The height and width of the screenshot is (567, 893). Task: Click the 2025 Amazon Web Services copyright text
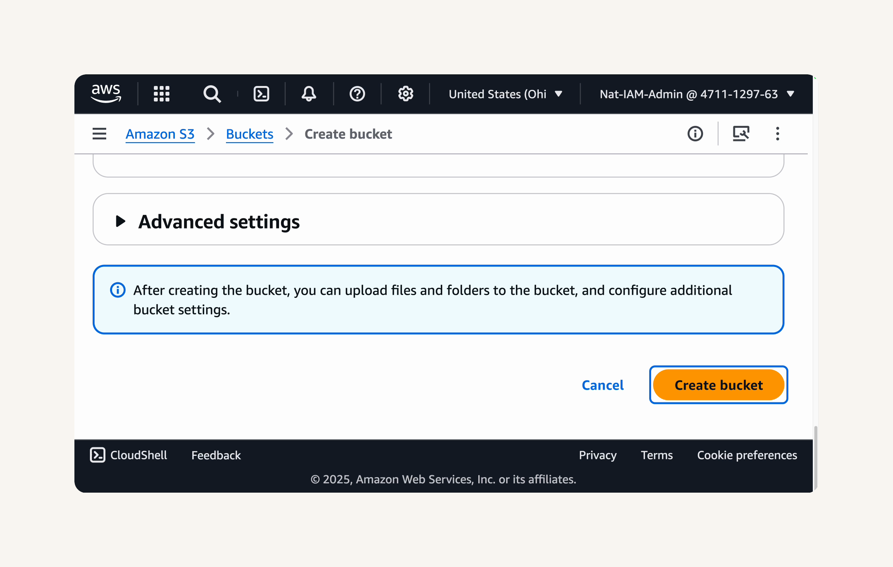pos(443,479)
